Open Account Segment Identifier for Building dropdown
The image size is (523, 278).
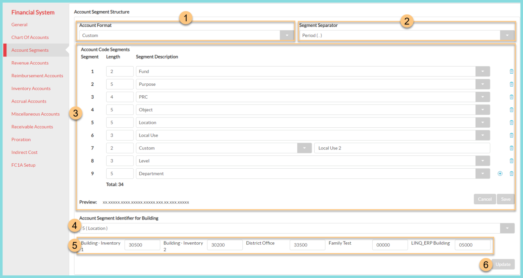click(507, 228)
